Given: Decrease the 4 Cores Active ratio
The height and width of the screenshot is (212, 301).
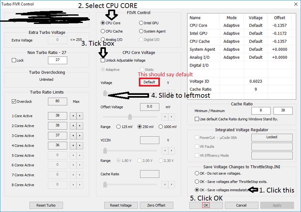Looking at the screenshot, I should [x=73, y=146].
